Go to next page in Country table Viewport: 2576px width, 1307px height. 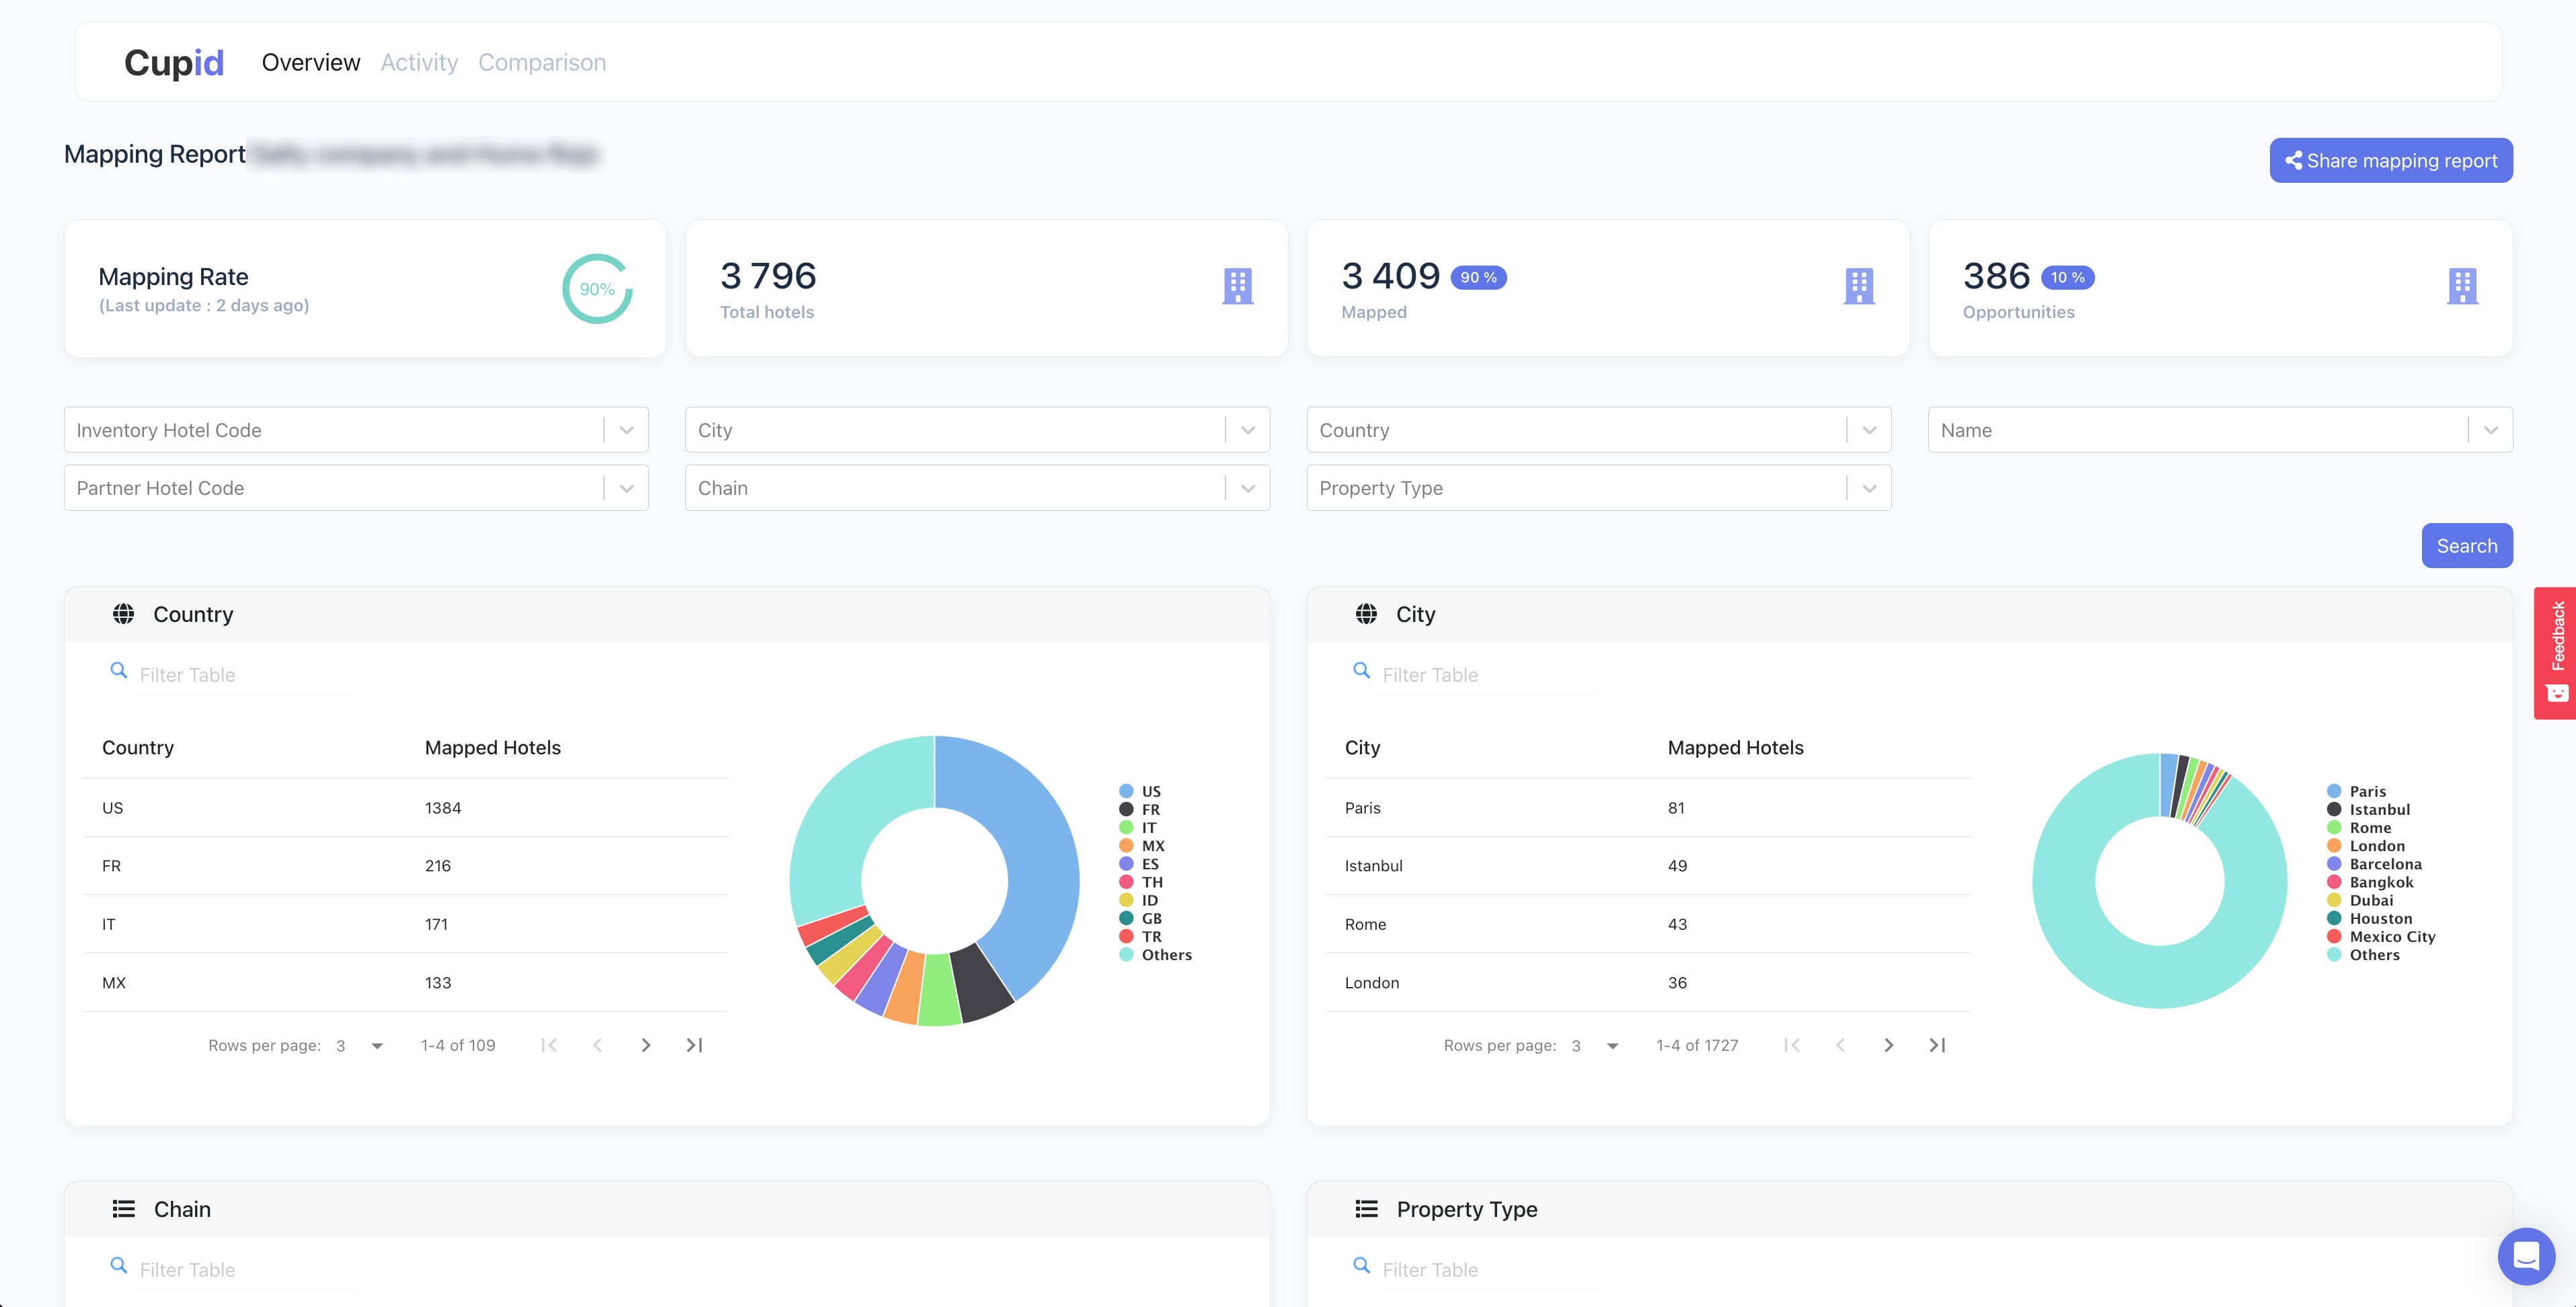tap(646, 1045)
